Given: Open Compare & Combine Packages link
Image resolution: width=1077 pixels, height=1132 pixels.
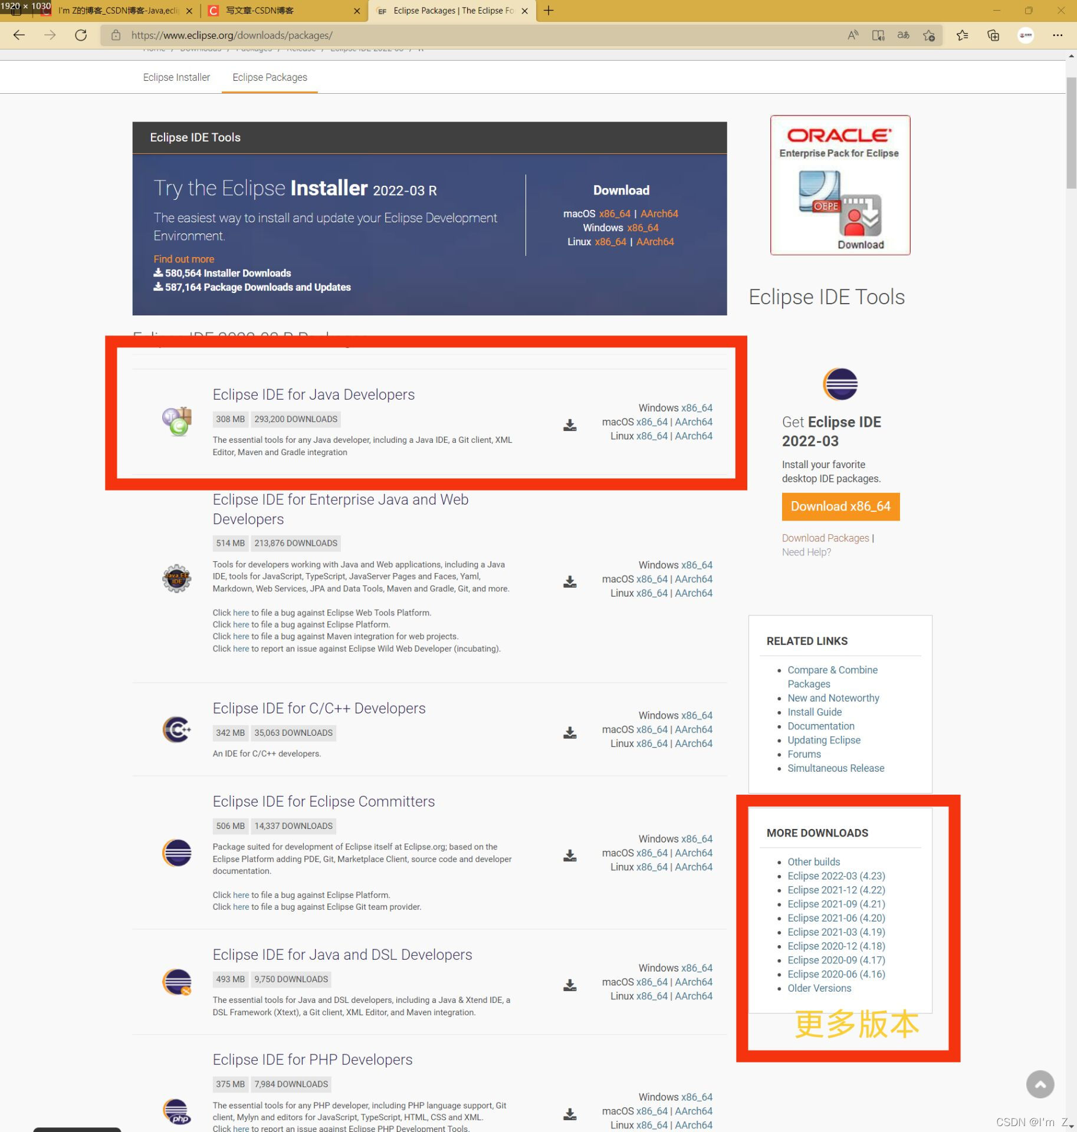Looking at the screenshot, I should coord(832,677).
